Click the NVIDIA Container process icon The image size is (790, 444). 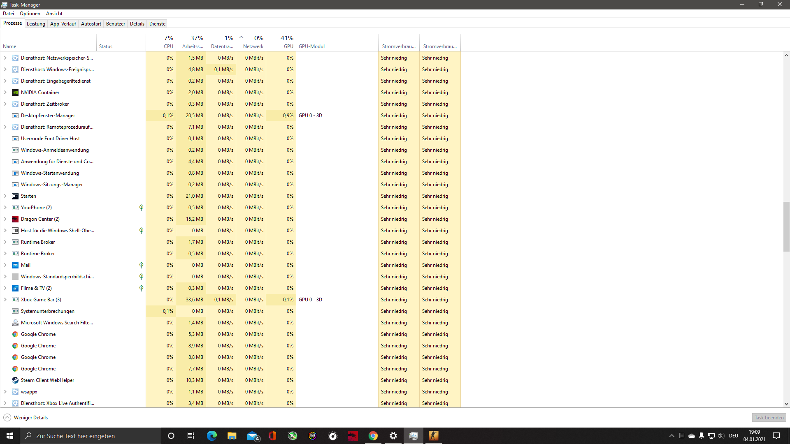tap(15, 92)
